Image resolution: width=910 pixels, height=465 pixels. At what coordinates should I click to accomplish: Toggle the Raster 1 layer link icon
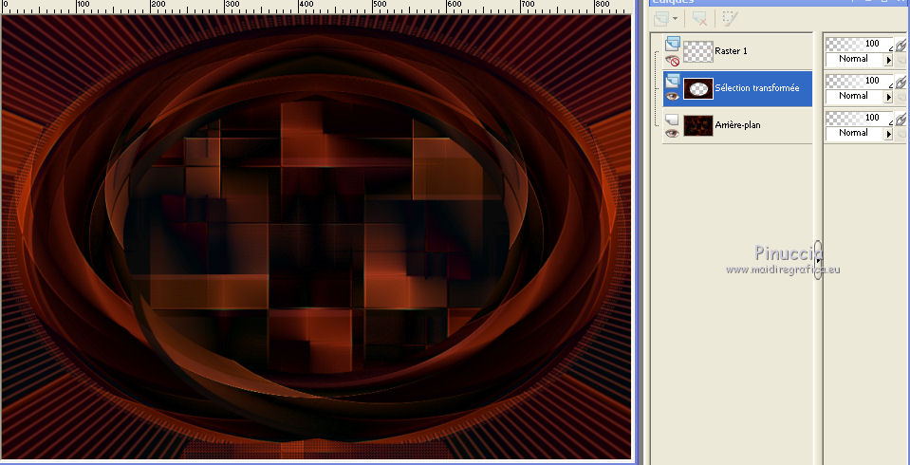[x=901, y=46]
